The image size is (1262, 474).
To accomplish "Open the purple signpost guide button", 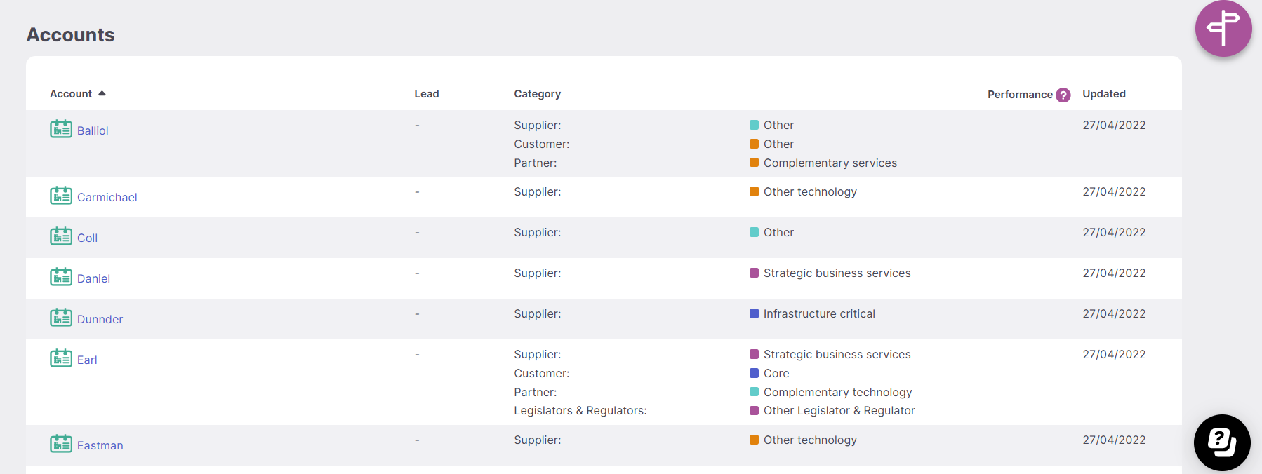I will [x=1223, y=28].
